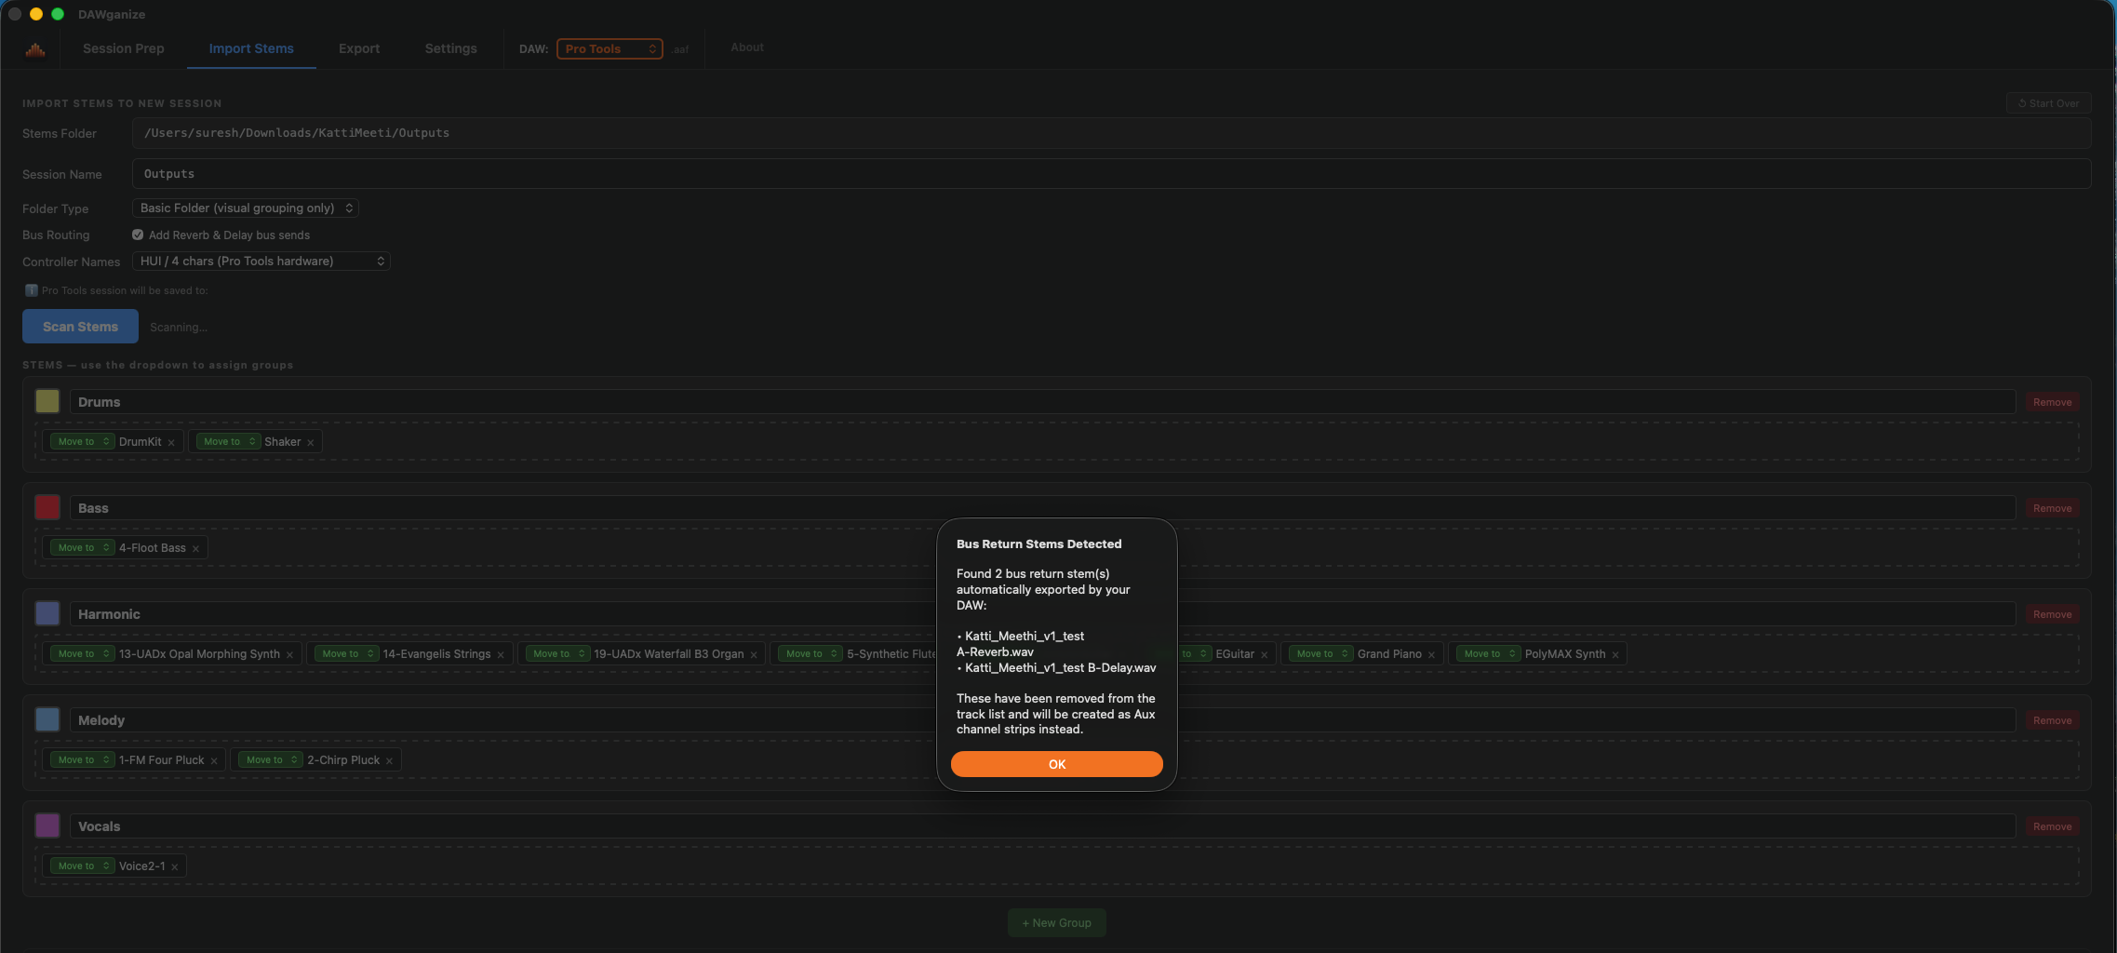This screenshot has width=2117, height=953.
Task: Remove the Voice2-1 stem using its x icon
Action: point(173,866)
